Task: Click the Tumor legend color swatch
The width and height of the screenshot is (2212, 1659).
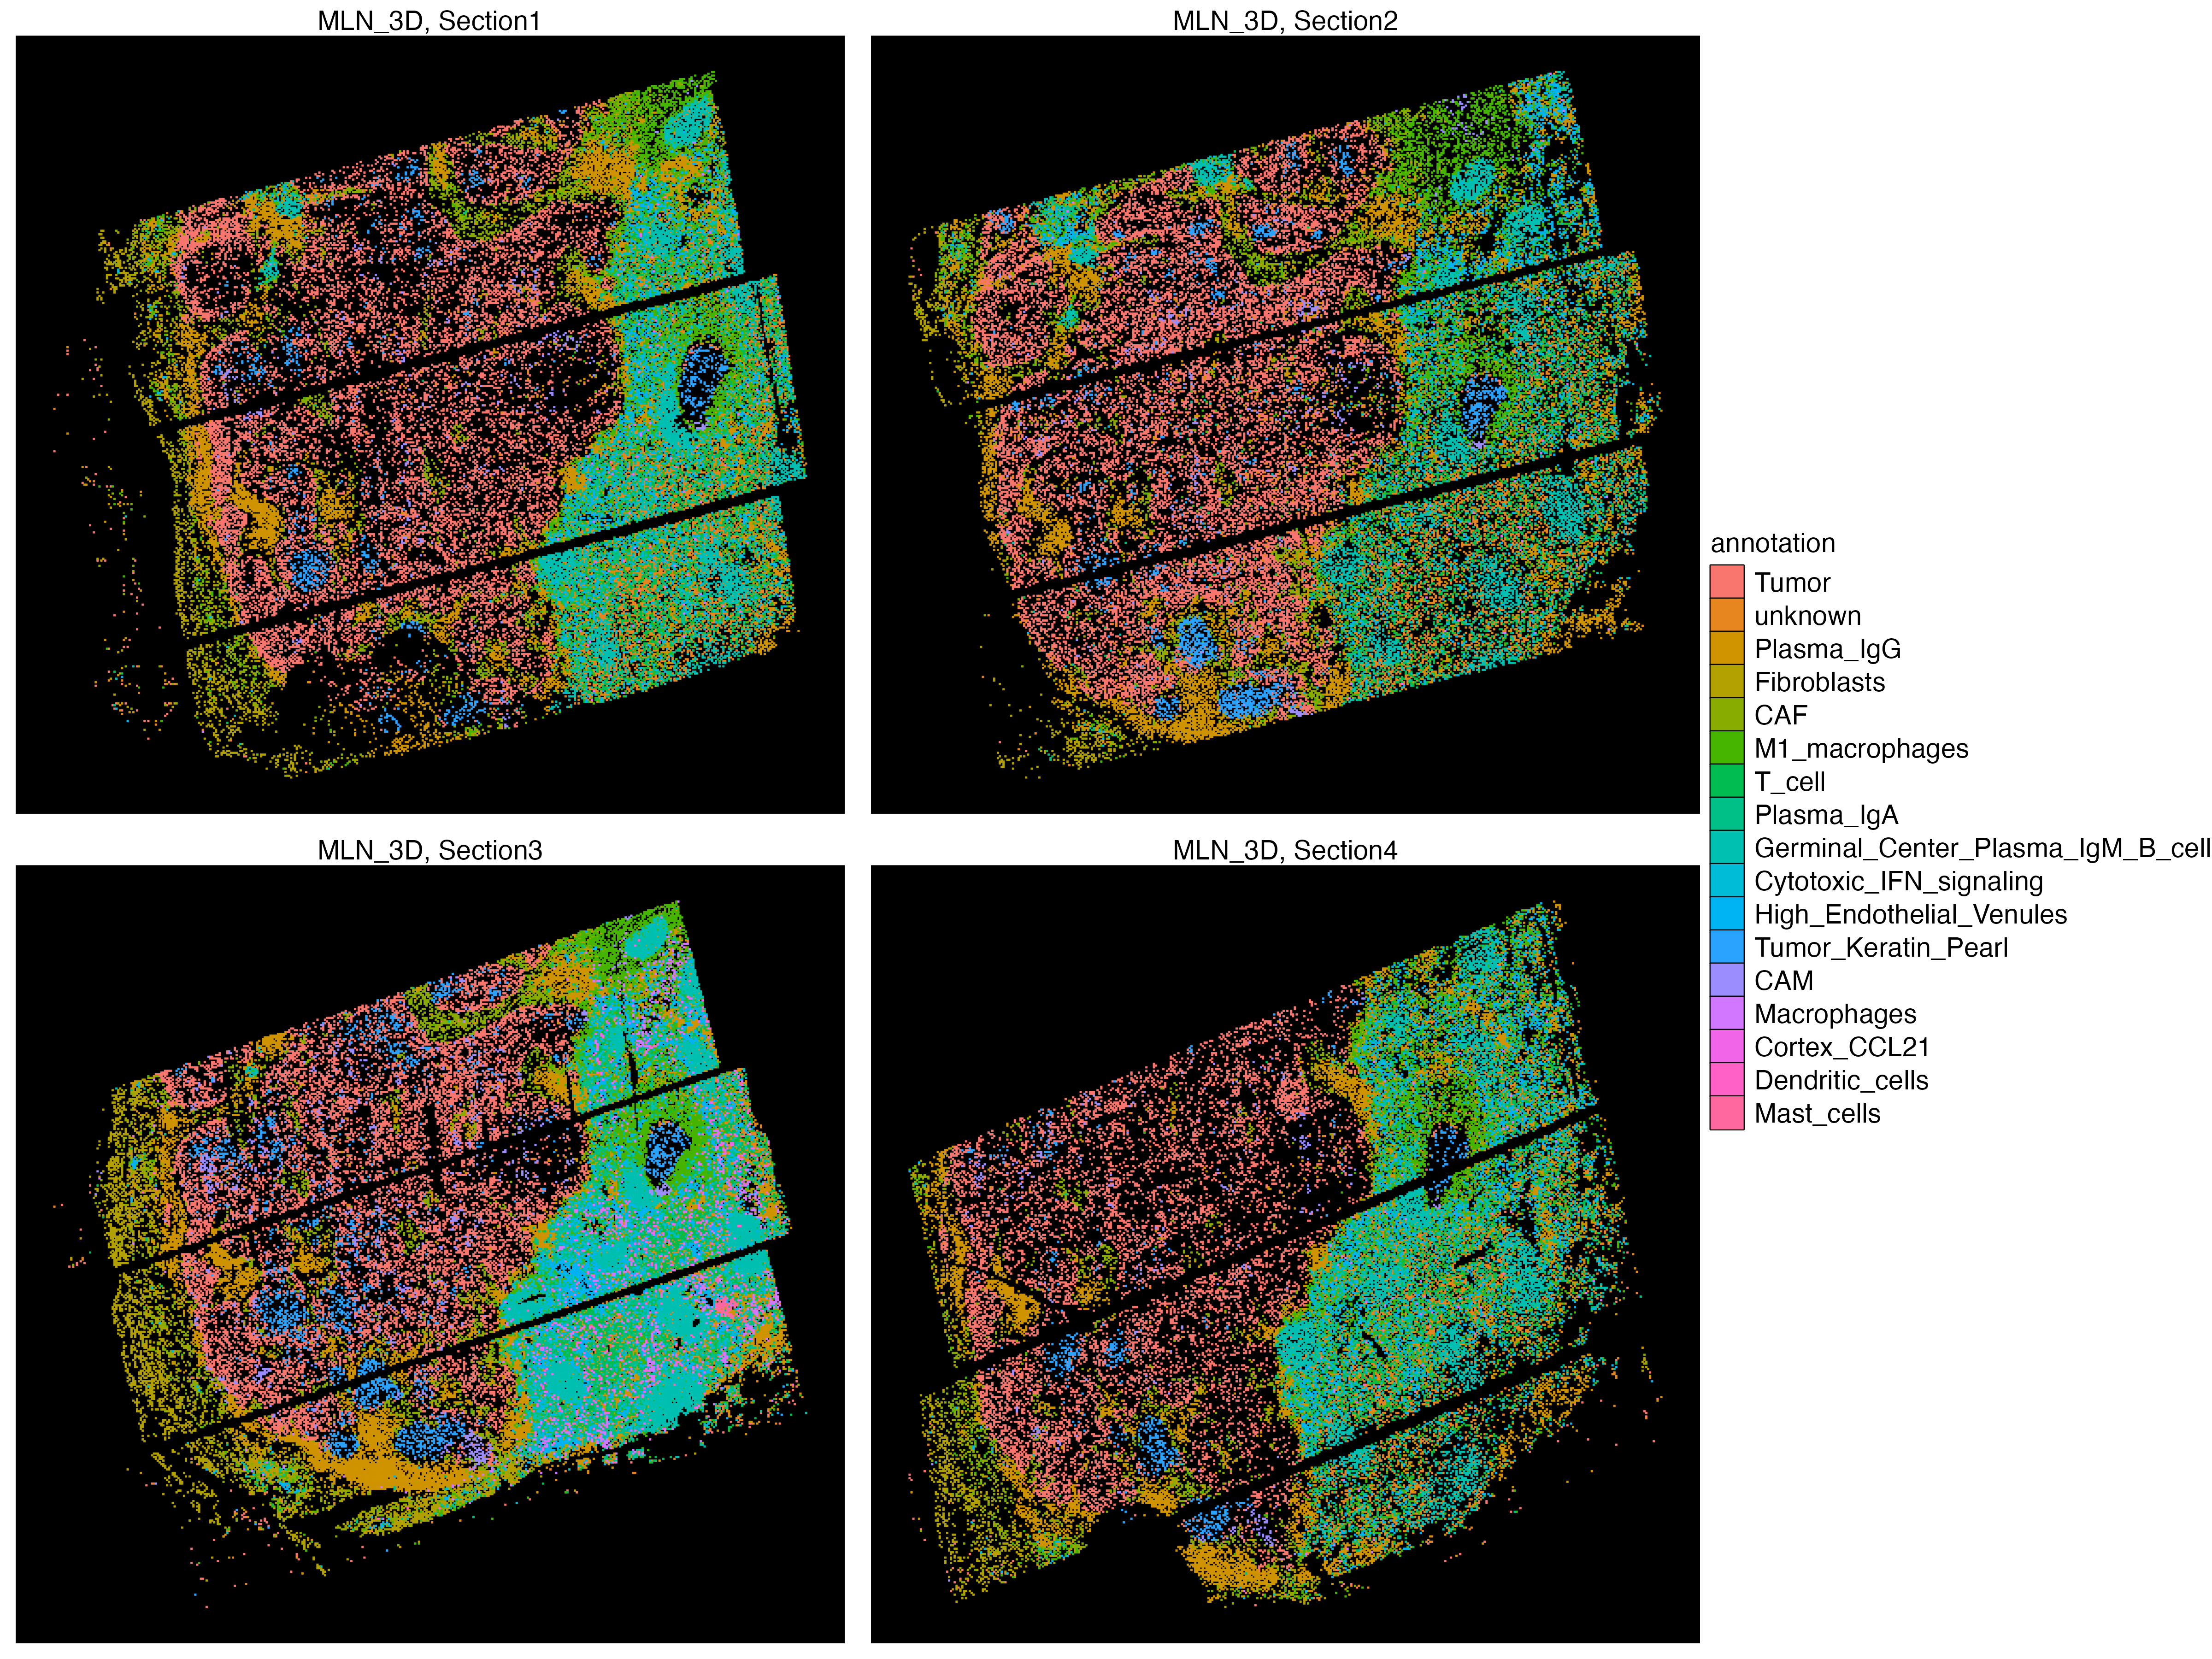Action: tap(1727, 582)
